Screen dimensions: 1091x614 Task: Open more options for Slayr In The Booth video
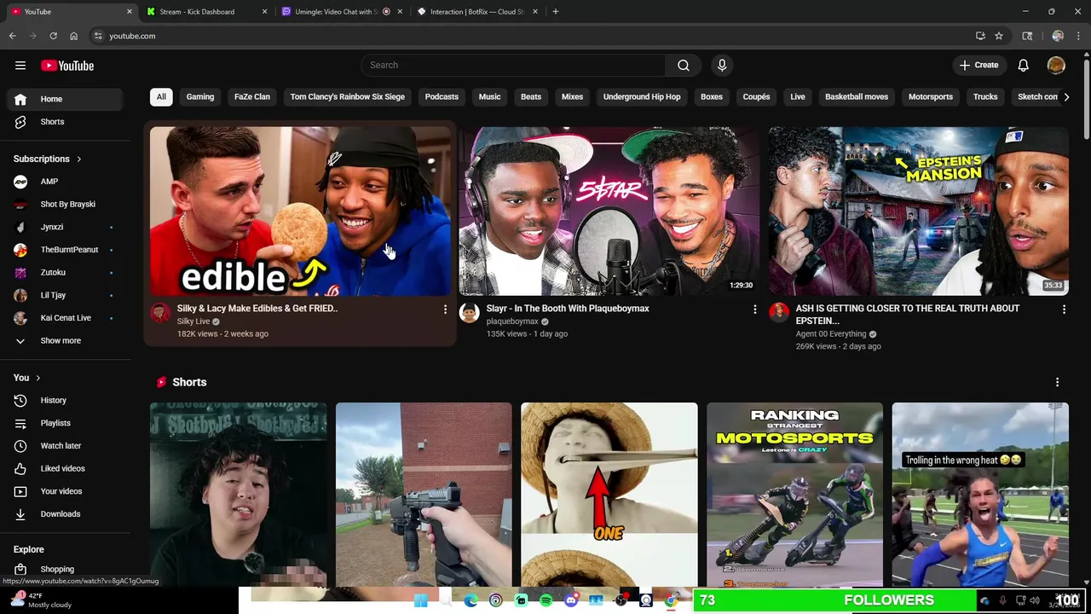point(754,310)
